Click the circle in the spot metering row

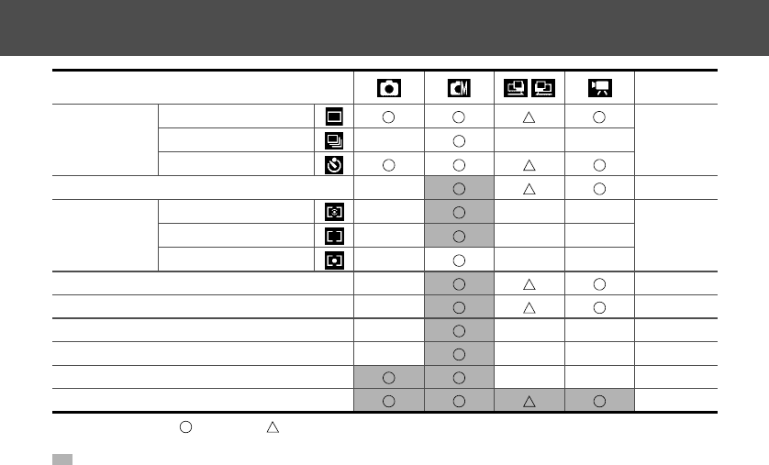(x=459, y=260)
